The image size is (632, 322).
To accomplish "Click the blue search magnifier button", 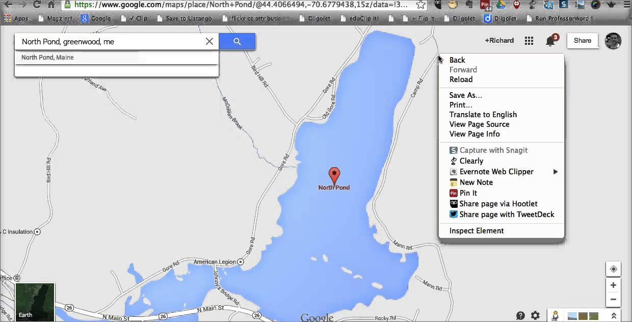I will (237, 42).
